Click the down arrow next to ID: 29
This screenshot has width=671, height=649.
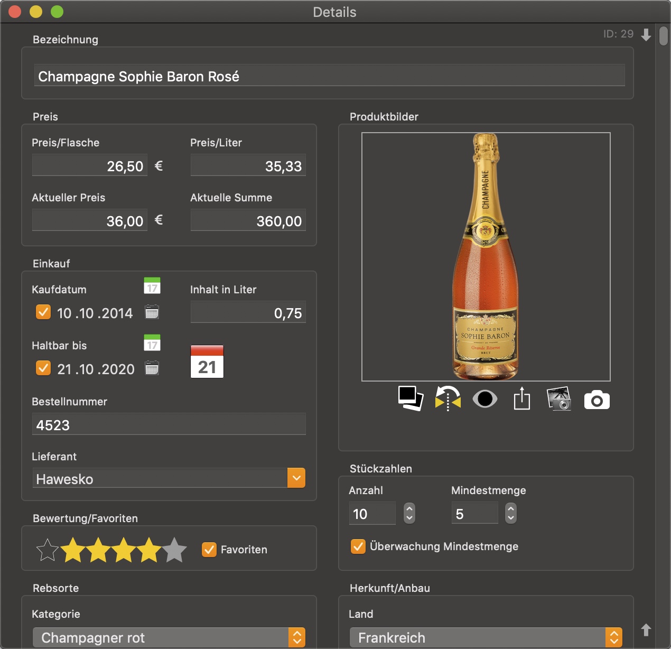pos(646,35)
